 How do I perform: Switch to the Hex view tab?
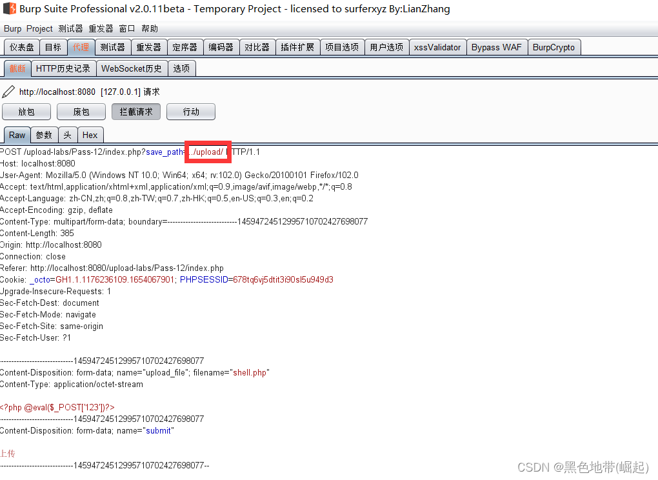click(x=90, y=135)
